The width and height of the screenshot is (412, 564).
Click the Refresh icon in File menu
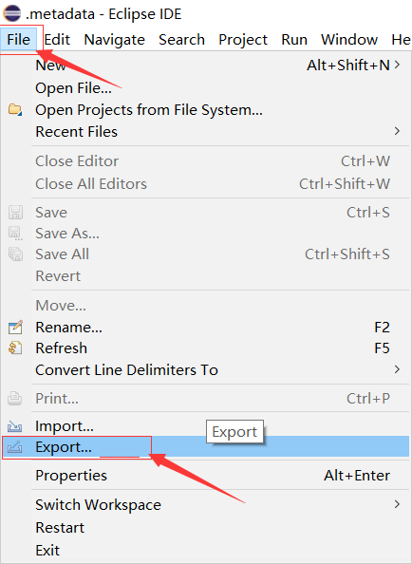pos(15,348)
